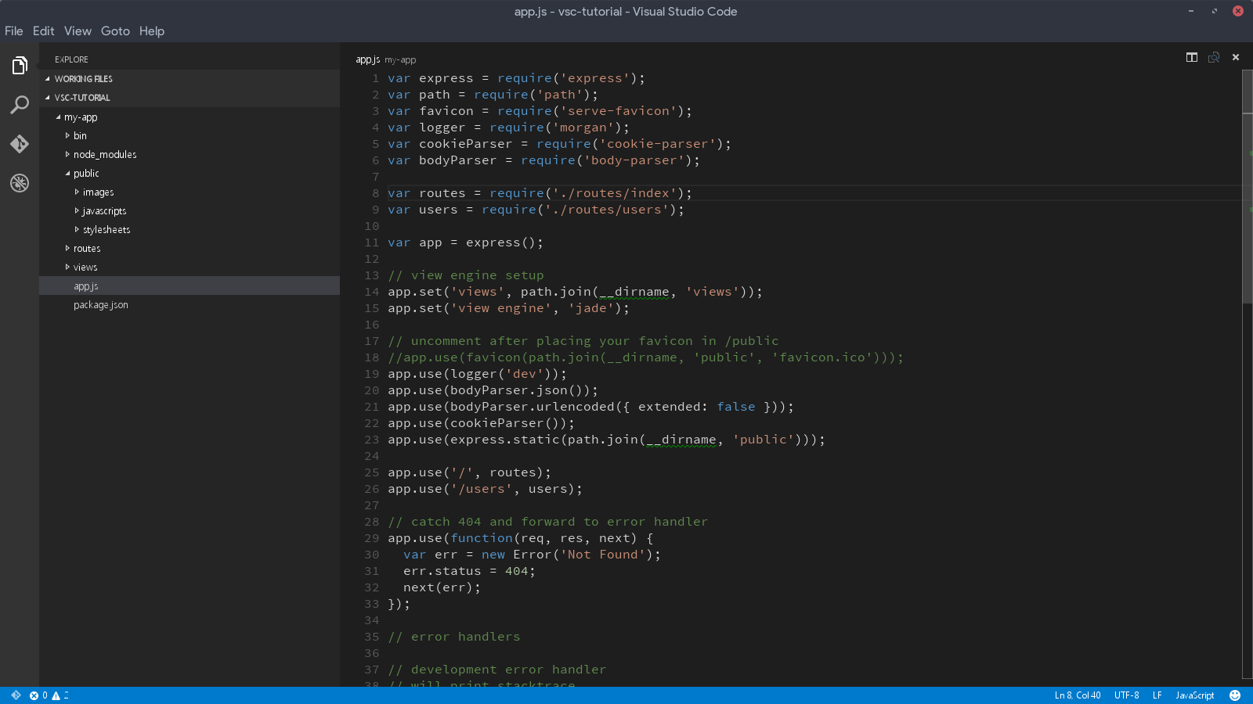The image size is (1253, 704).
Task: Click 'serve-favicon' string on line 3
Action: (619, 111)
